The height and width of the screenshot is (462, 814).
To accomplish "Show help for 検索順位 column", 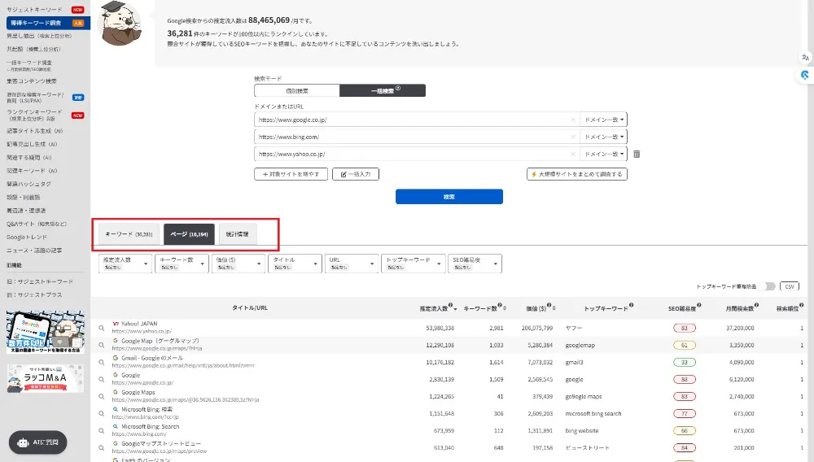I will point(802,305).
